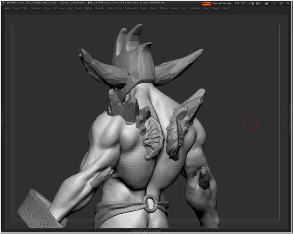Open the Zscript menu
Viewport: 293px width, 234px height.
(226, 8)
